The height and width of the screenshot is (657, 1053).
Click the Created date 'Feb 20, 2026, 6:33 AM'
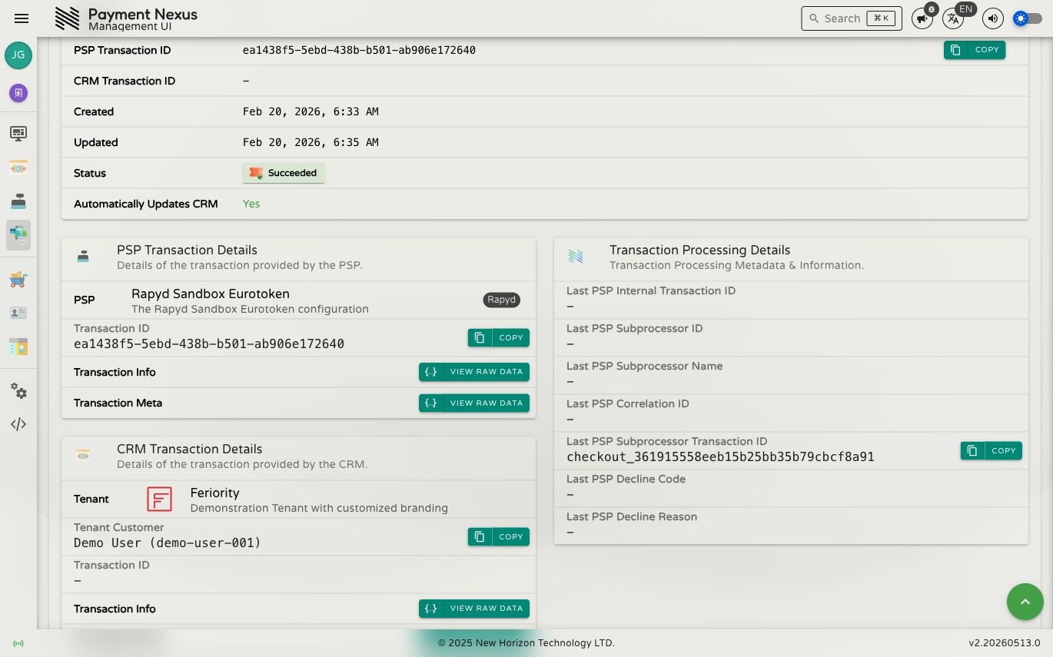point(311,111)
